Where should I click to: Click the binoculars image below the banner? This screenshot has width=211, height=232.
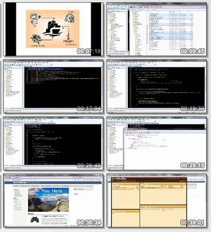35,220
